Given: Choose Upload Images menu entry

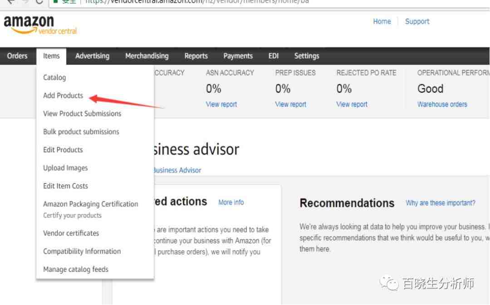Looking at the screenshot, I should tap(65, 168).
